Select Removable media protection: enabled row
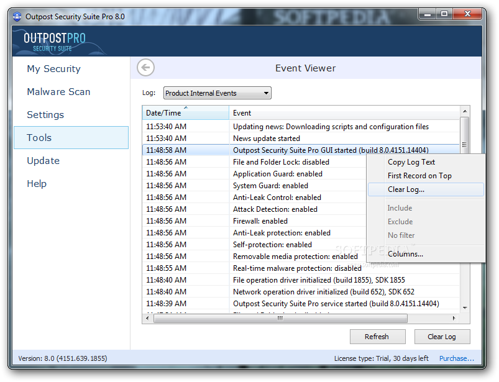 [255, 257]
